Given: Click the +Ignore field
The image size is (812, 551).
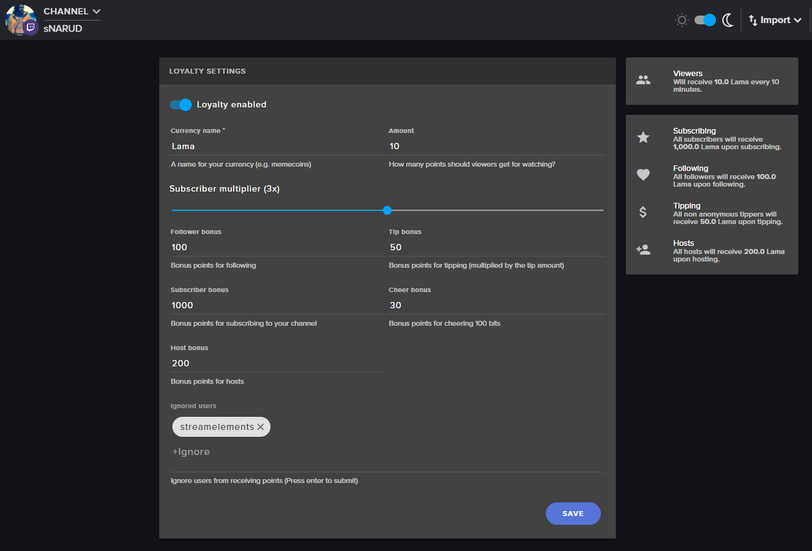Looking at the screenshot, I should (388, 452).
